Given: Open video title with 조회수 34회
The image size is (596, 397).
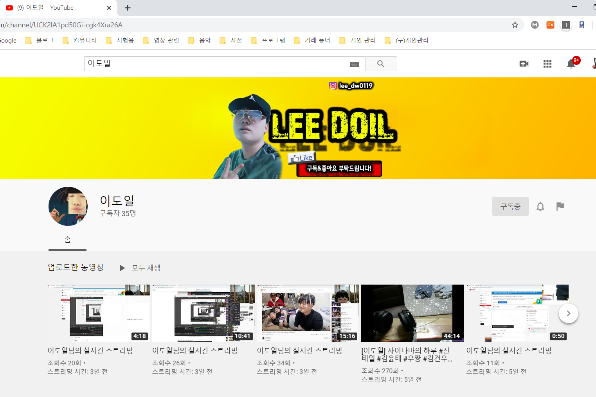Looking at the screenshot, I should click(x=300, y=351).
